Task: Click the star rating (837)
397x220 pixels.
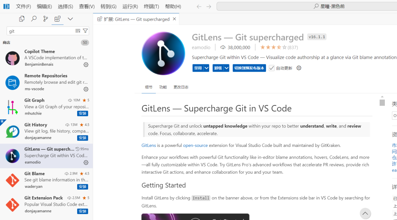Action: click(279, 47)
